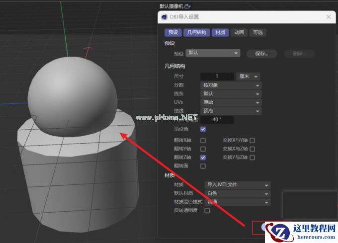This screenshot has height=243, width=338.
Task: Switch to the 预设 tab
Action: click(x=173, y=32)
